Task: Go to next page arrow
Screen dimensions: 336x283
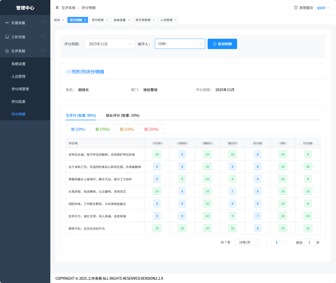Action: [286, 242]
